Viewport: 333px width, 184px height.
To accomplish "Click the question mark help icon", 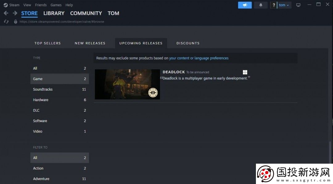I will [273, 5].
